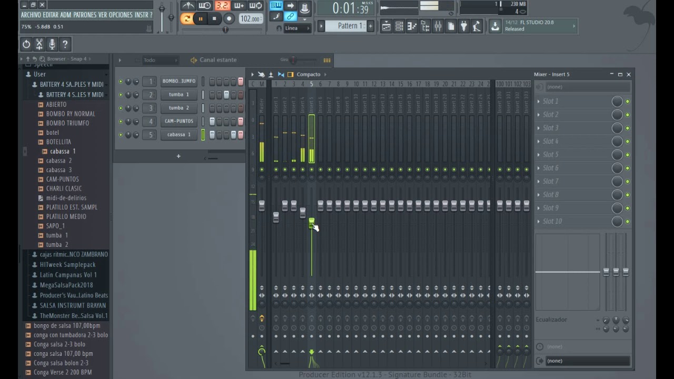Mute channel cabassa 1 with its green LED
This screenshot has width=674, height=379.
pyautogui.click(x=121, y=135)
